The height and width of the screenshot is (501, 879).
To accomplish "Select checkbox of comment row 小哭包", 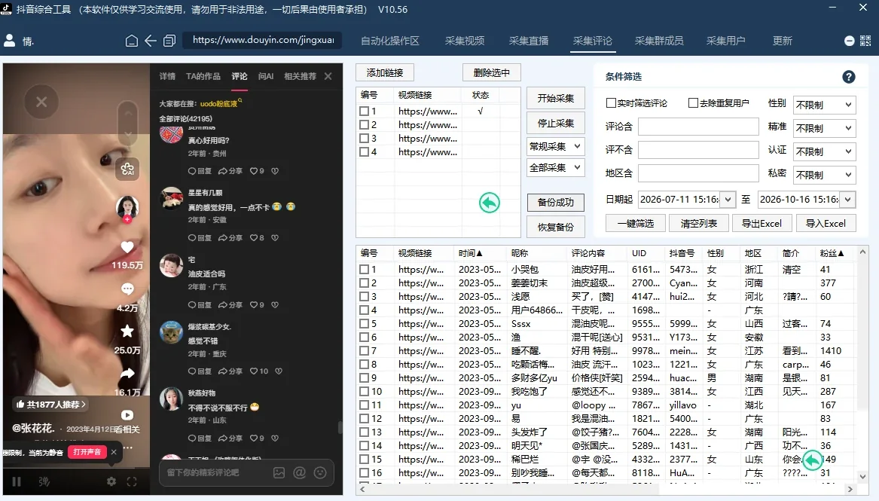I will (x=365, y=270).
